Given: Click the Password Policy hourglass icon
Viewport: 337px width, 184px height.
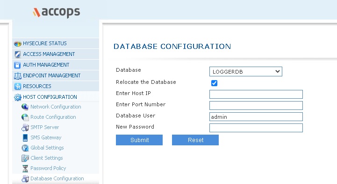Looking at the screenshot, I should click(25, 168).
